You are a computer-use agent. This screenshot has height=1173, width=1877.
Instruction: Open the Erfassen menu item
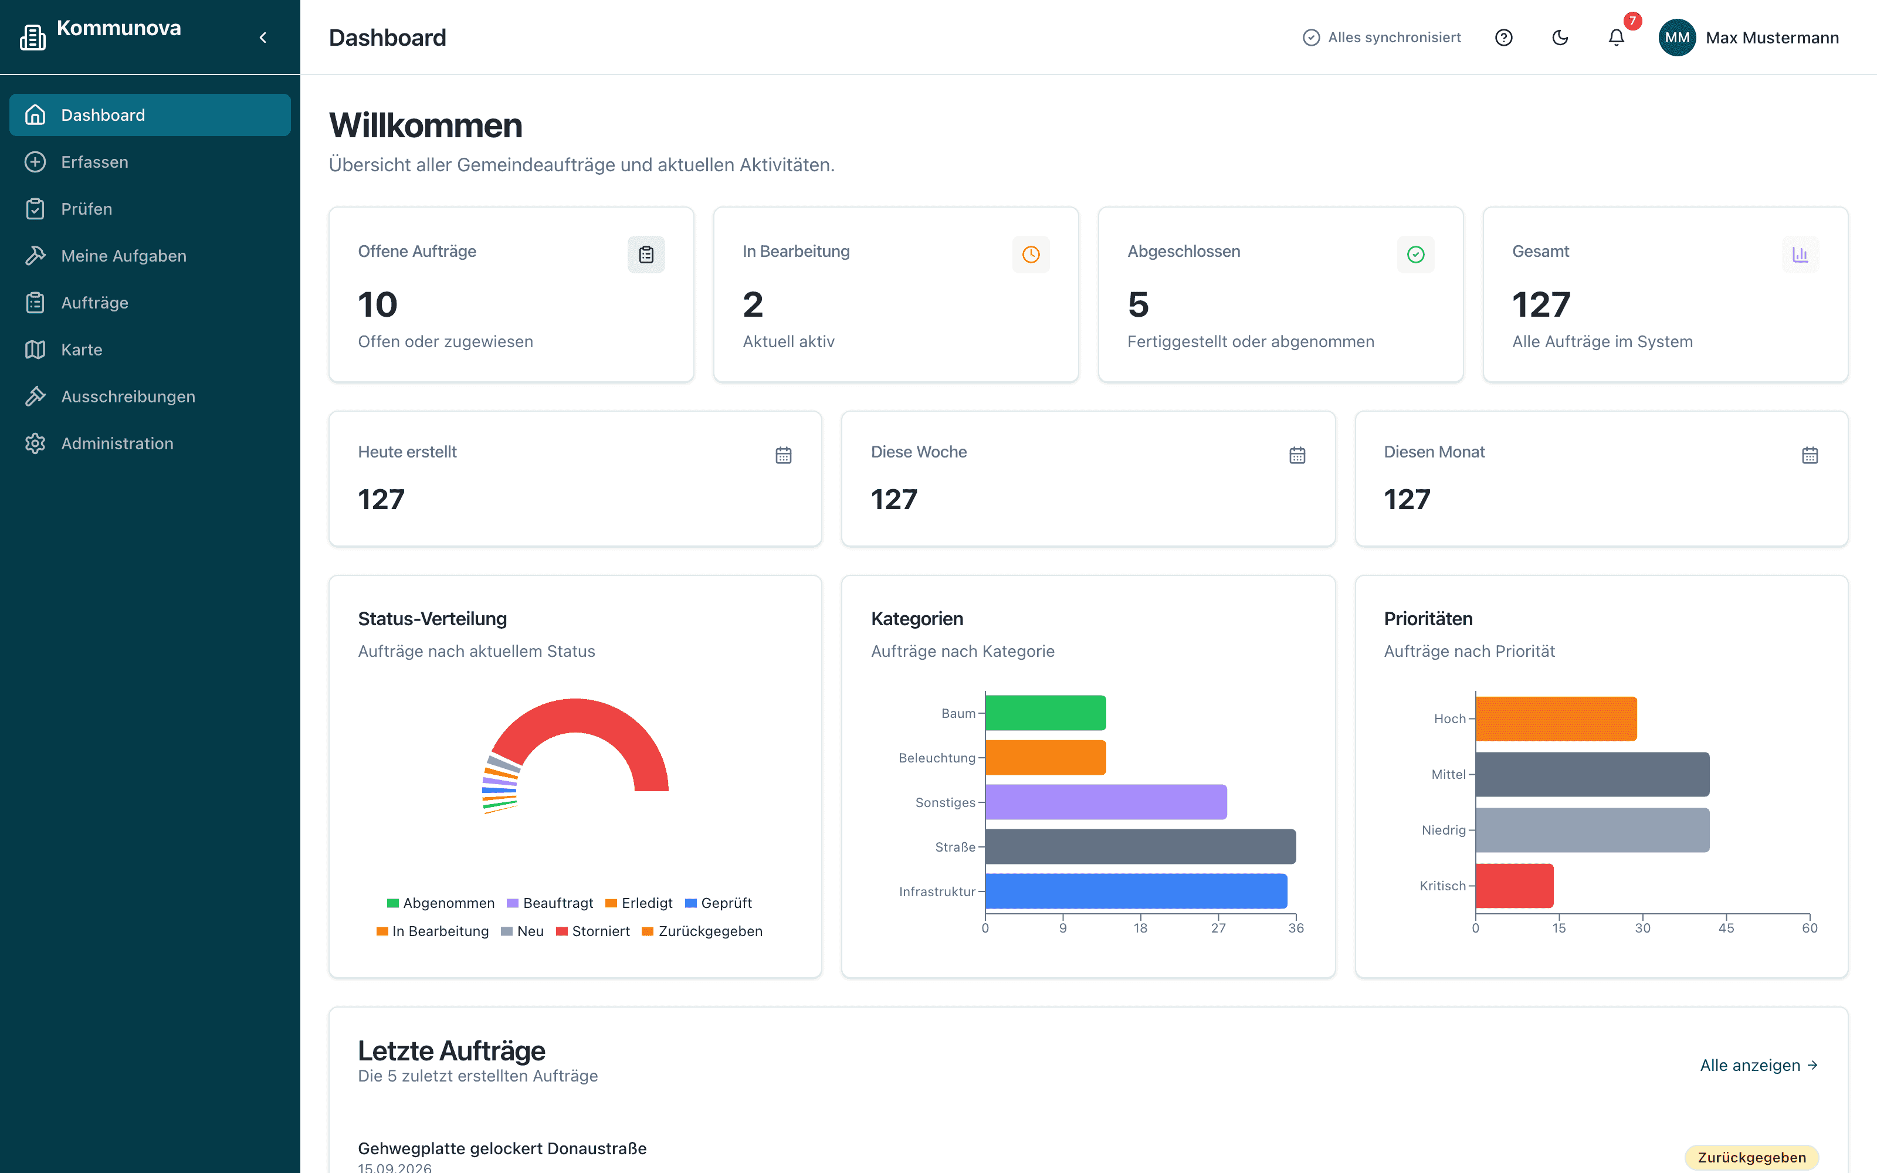pos(150,161)
